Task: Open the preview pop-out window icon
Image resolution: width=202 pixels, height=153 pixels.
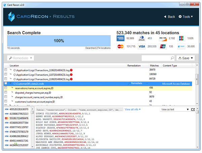Action: (193, 109)
